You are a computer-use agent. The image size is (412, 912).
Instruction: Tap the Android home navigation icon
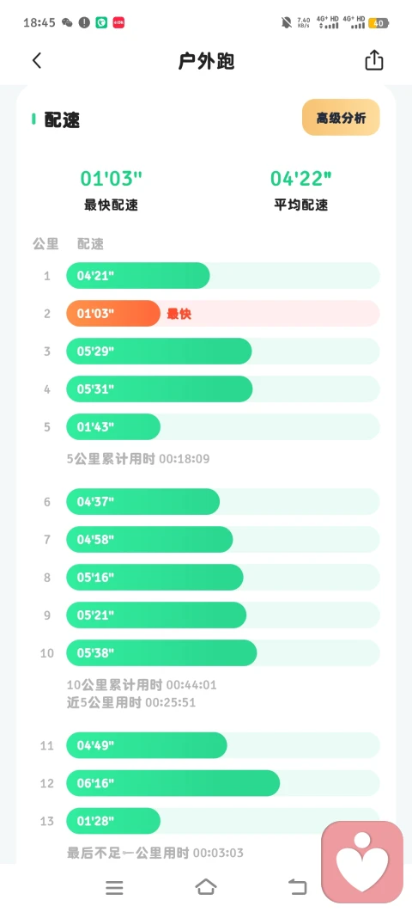click(206, 887)
